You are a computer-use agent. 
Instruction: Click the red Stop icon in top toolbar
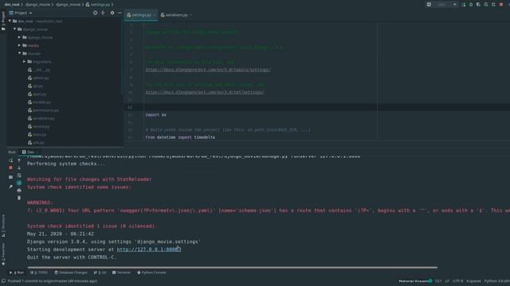coord(501,5)
